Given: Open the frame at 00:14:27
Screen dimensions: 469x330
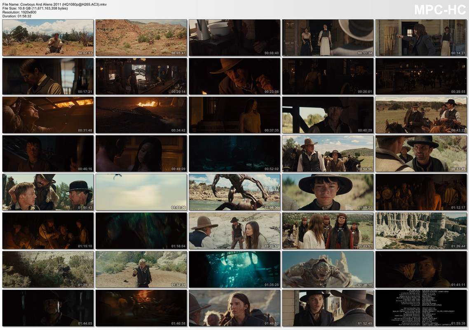Looking at the screenshot, I should (421, 38).
